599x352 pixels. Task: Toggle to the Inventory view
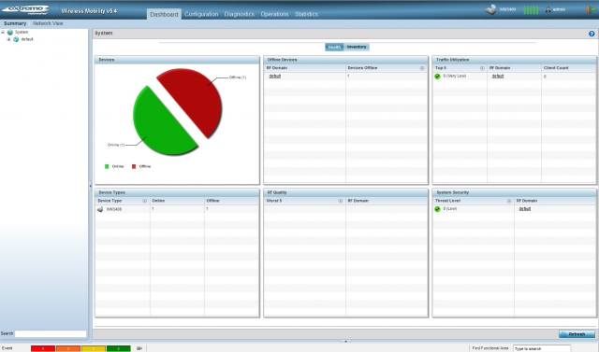pos(357,47)
